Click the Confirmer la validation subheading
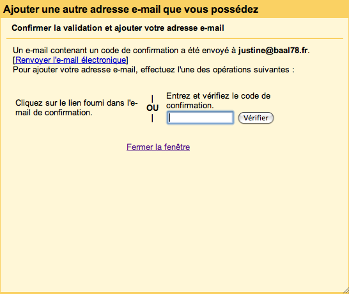Image resolution: width=349 pixels, height=294 pixels. click(x=118, y=28)
